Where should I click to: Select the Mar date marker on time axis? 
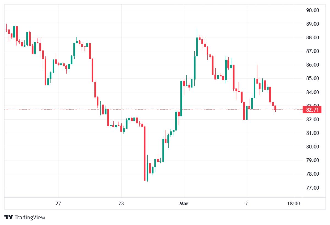point(184,204)
